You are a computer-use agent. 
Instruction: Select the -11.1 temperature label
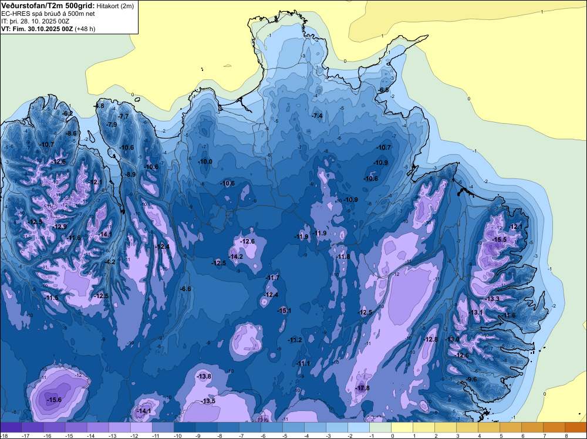303,363
